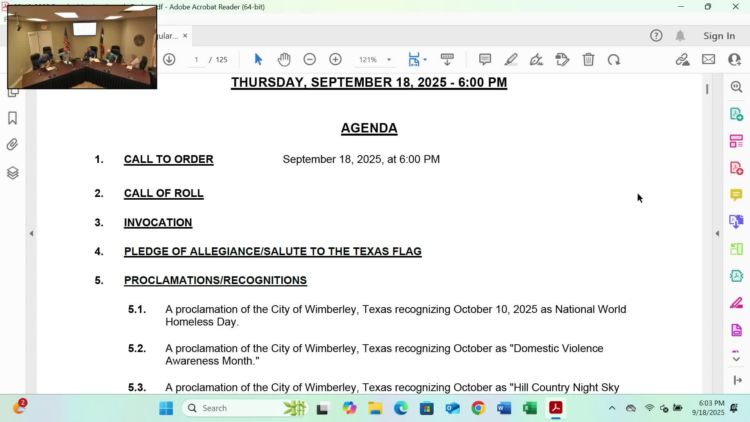This screenshot has height=422, width=750.
Task: Expand the left navigation pane arrow
Action: (x=32, y=234)
